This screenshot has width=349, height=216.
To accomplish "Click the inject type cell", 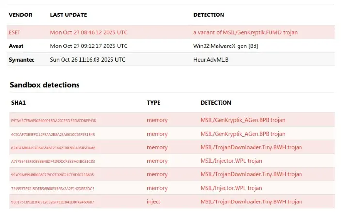I will pyautogui.click(x=154, y=202).
